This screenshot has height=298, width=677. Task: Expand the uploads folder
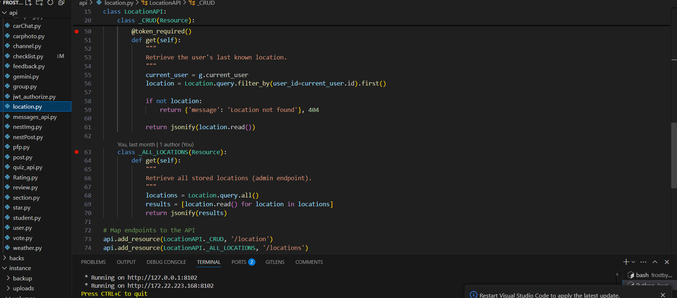point(36,288)
